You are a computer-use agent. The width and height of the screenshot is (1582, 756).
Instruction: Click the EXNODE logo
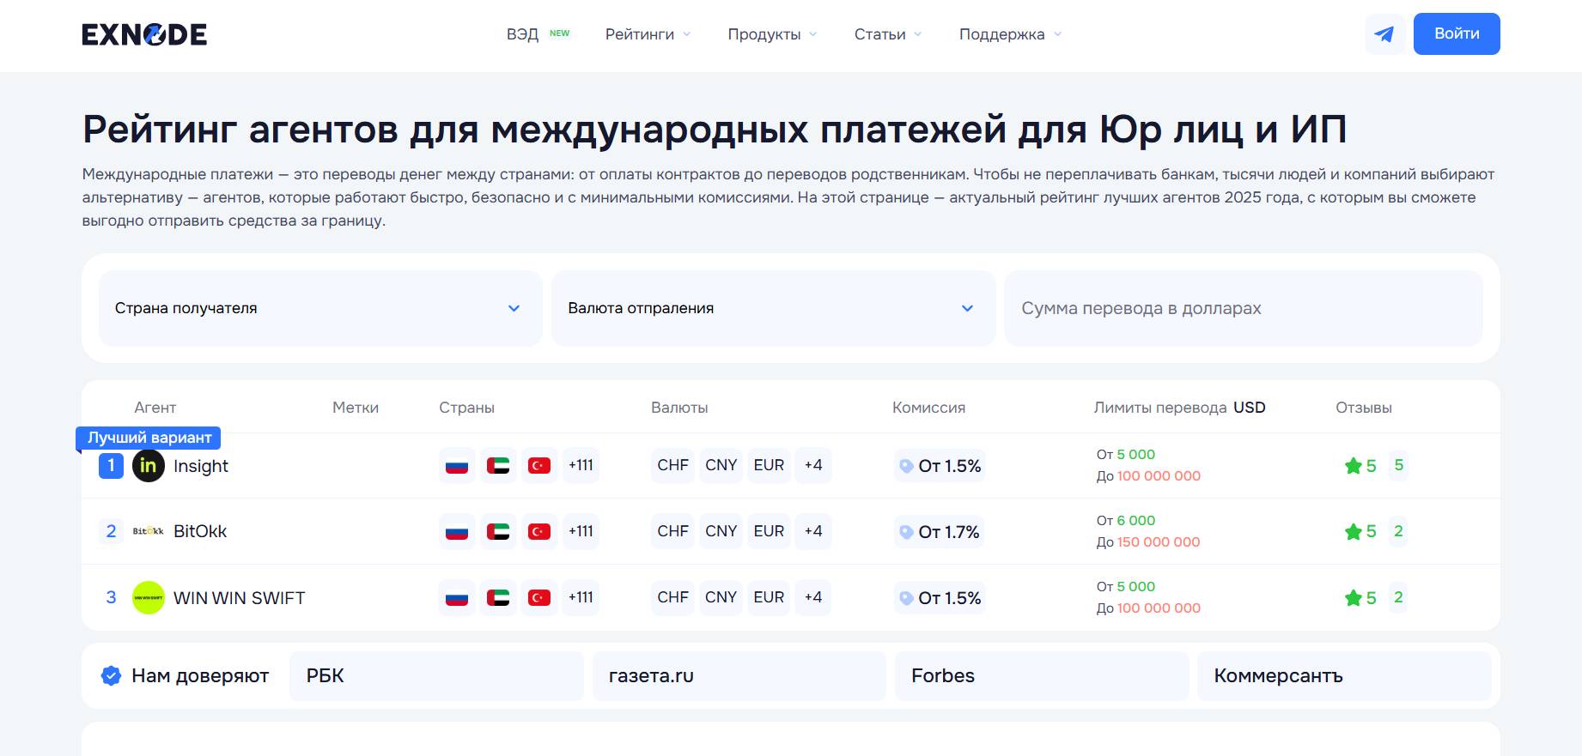[144, 34]
